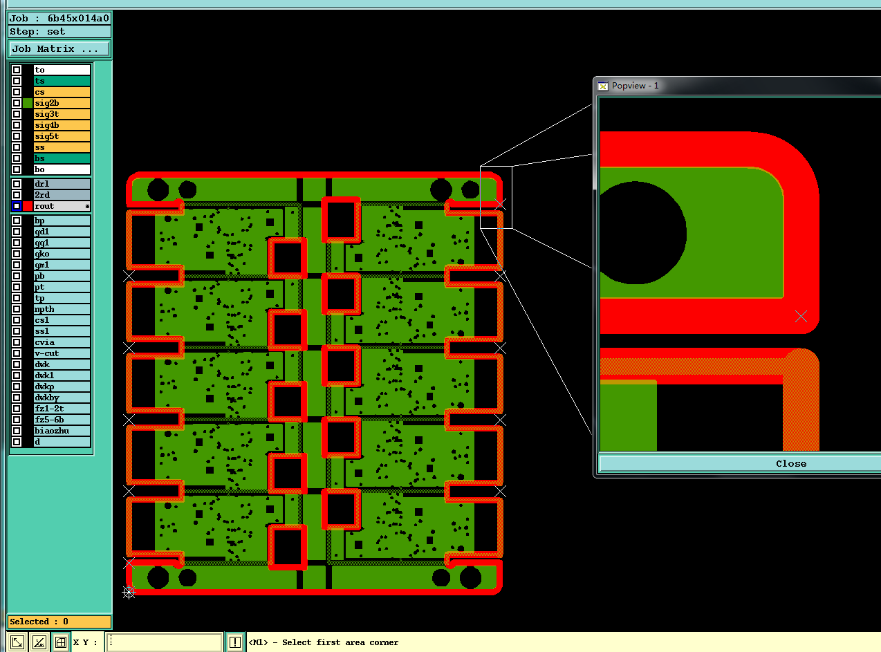Click the Popview window title icon

[603, 86]
